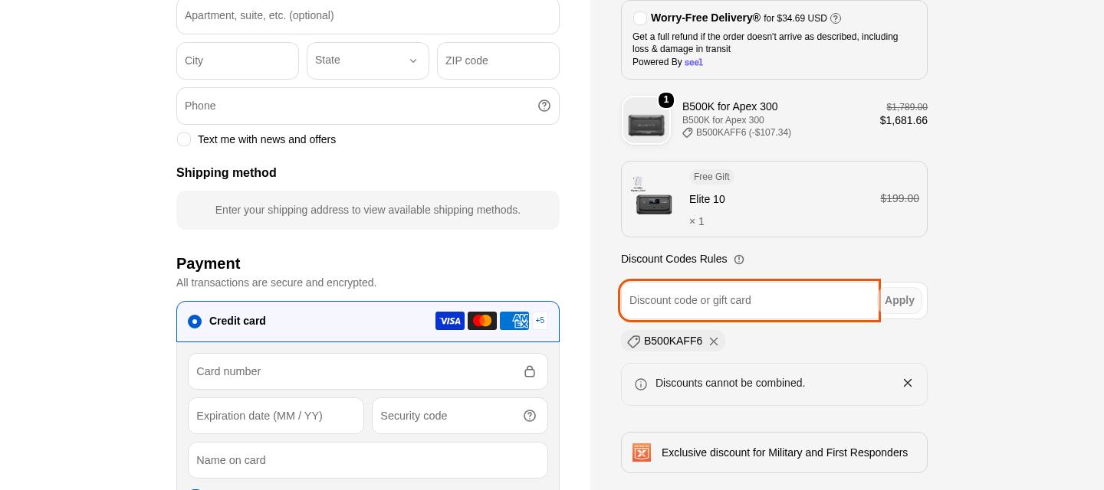1104x490 pixels.
Task: Show the +5 more payment cards
Action: (x=540, y=321)
